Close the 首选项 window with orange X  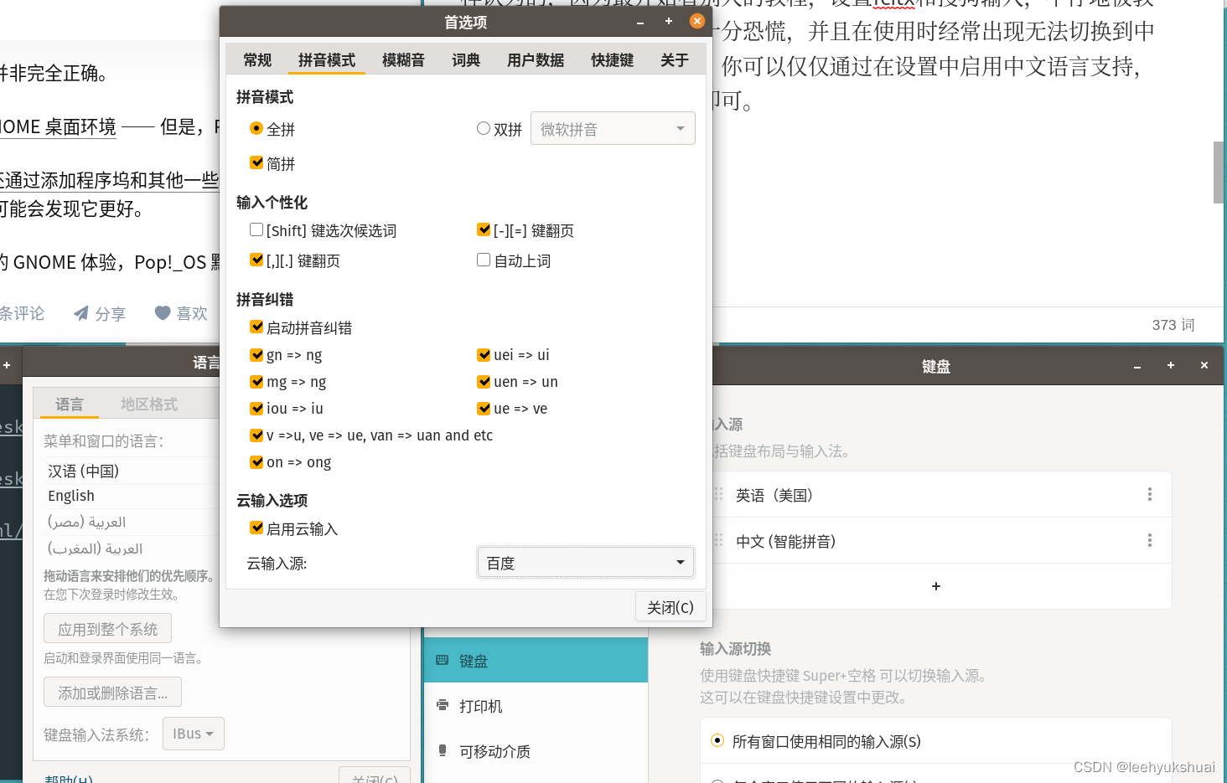coord(697,21)
